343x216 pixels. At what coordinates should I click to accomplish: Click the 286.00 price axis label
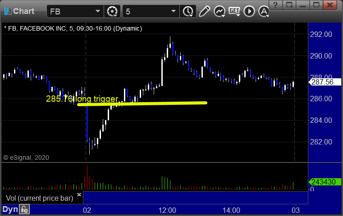(321, 99)
